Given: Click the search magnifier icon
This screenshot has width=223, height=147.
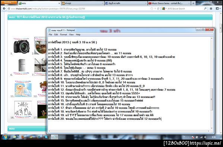Looking at the screenshot, I should click(205, 9).
